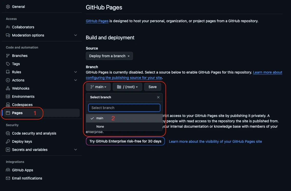
Task: Click the Save button
Action: 153,87
